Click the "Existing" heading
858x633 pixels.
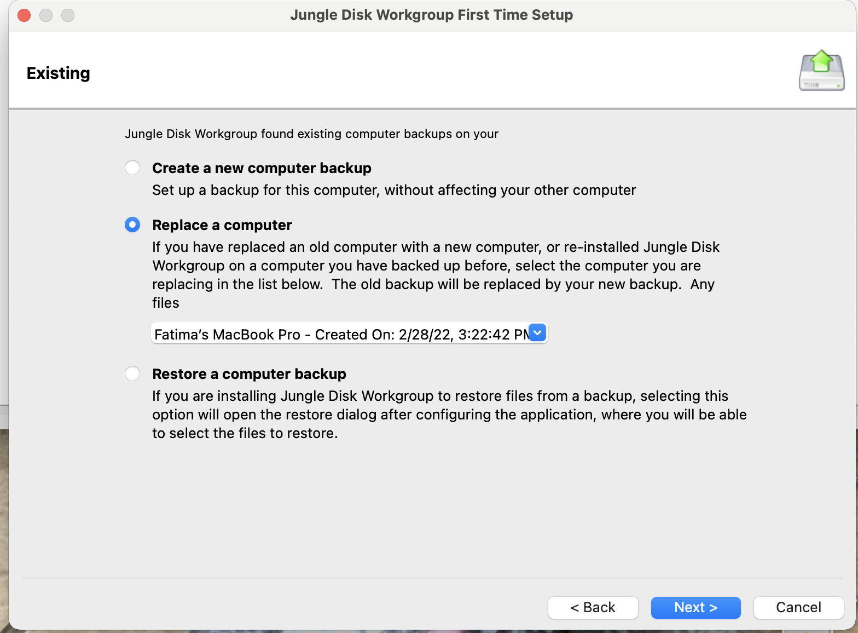pos(58,72)
